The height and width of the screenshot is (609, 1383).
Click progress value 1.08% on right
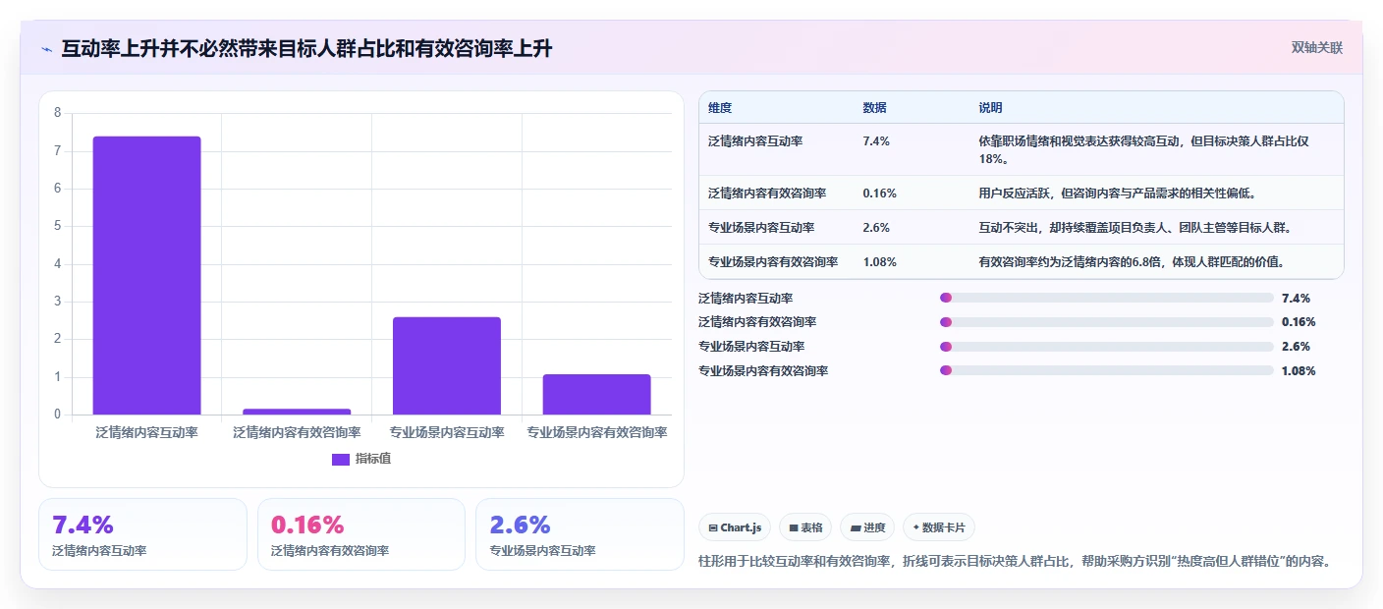pos(1299,371)
